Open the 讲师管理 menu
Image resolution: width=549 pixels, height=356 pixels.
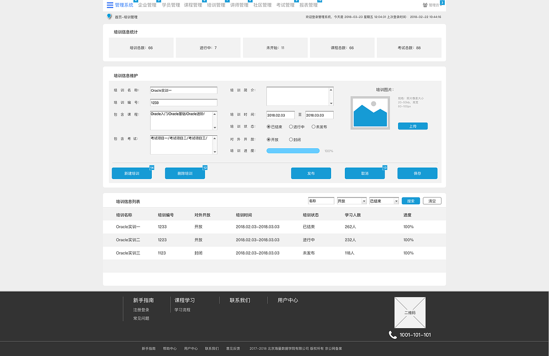239,5
